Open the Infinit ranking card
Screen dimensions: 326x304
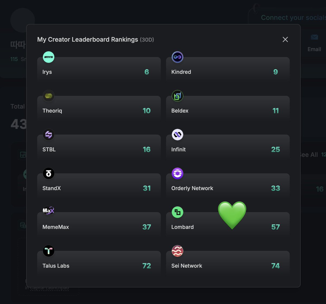(x=228, y=147)
